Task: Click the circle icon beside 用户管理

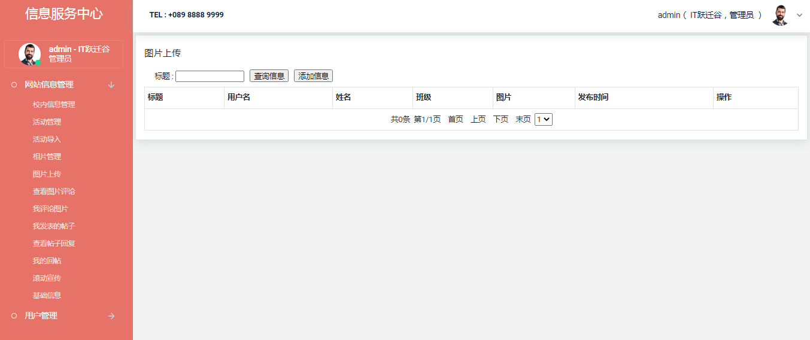Action: pos(14,315)
